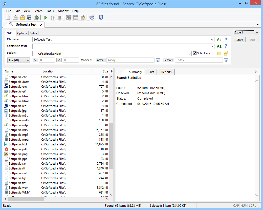
Task: Click the split panes layout toolbar icon
Action: (76, 17)
